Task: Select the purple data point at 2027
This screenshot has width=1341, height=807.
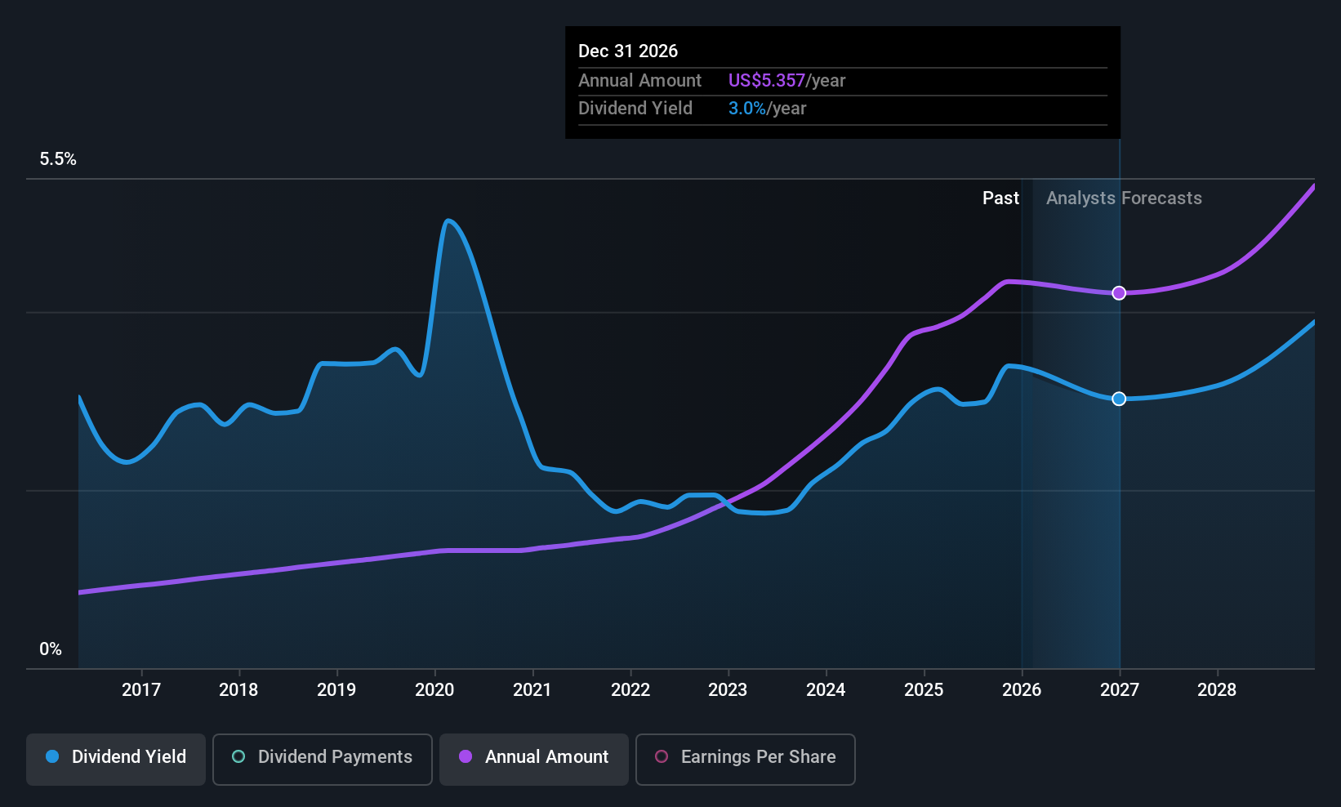Action: pyautogui.click(x=1119, y=293)
